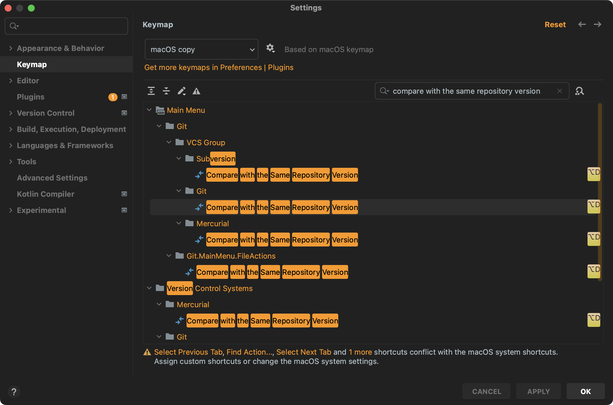Click the Show Conflicts warning icon
Viewport: 613px width, 405px height.
(196, 91)
